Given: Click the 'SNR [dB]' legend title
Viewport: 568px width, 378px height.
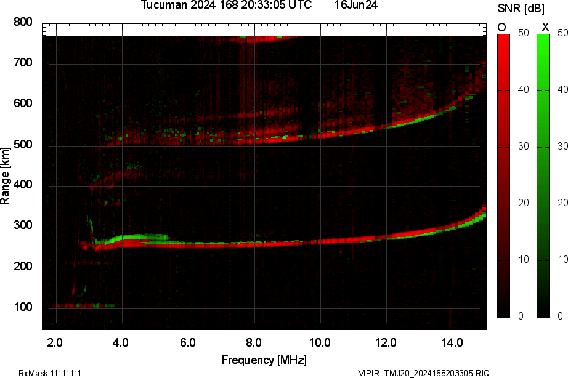Looking at the screenshot, I should coord(521,8).
